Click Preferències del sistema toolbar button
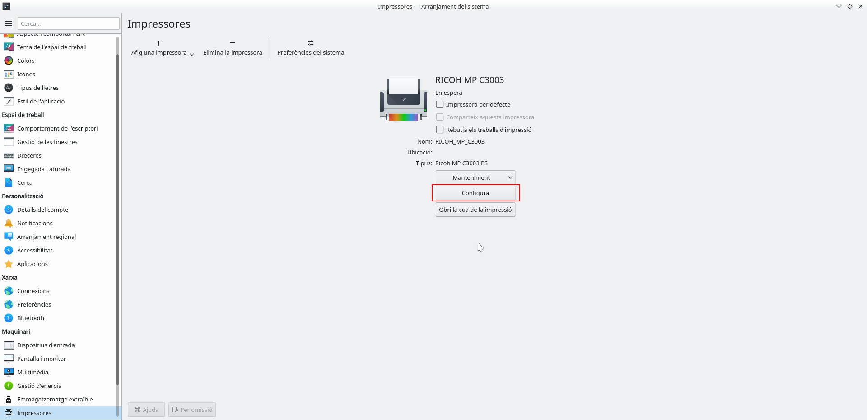867x420 pixels. pyautogui.click(x=311, y=48)
